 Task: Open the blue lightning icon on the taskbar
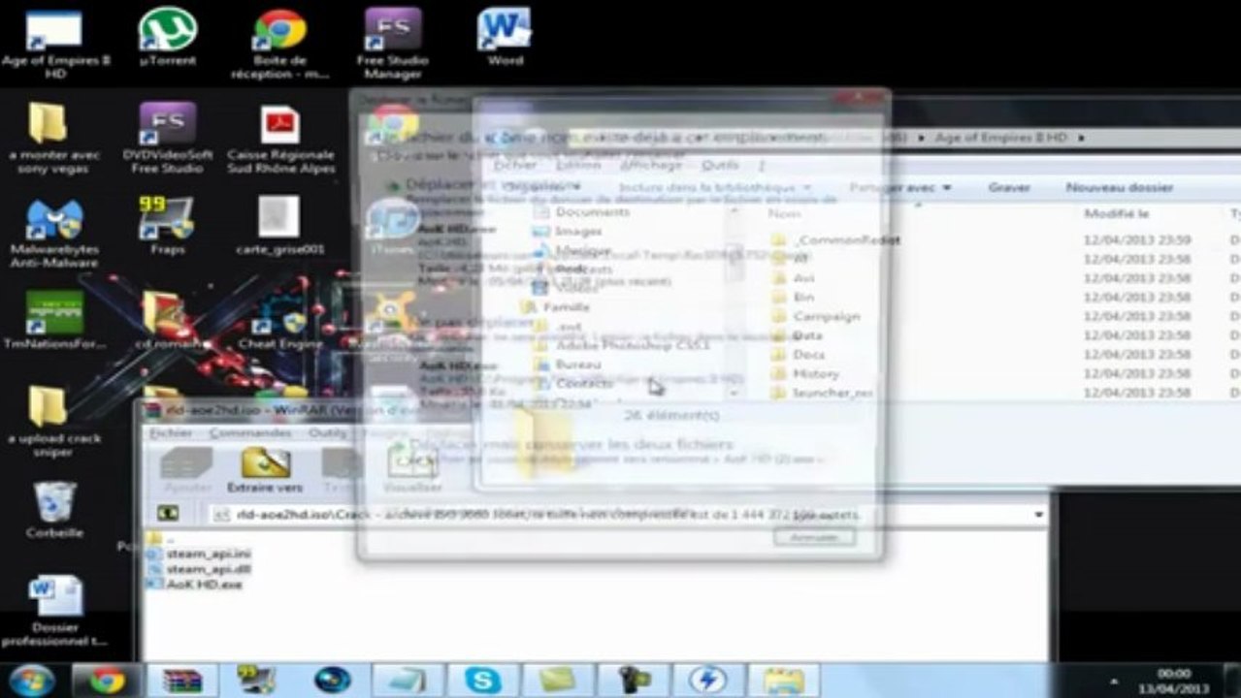point(707,681)
